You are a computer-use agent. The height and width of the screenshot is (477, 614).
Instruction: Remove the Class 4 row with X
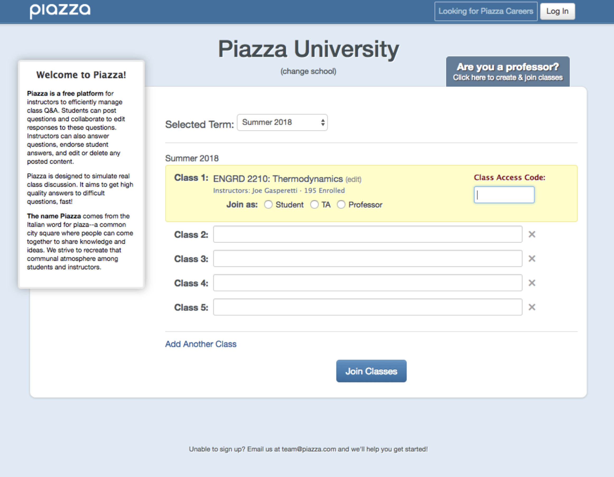(532, 283)
